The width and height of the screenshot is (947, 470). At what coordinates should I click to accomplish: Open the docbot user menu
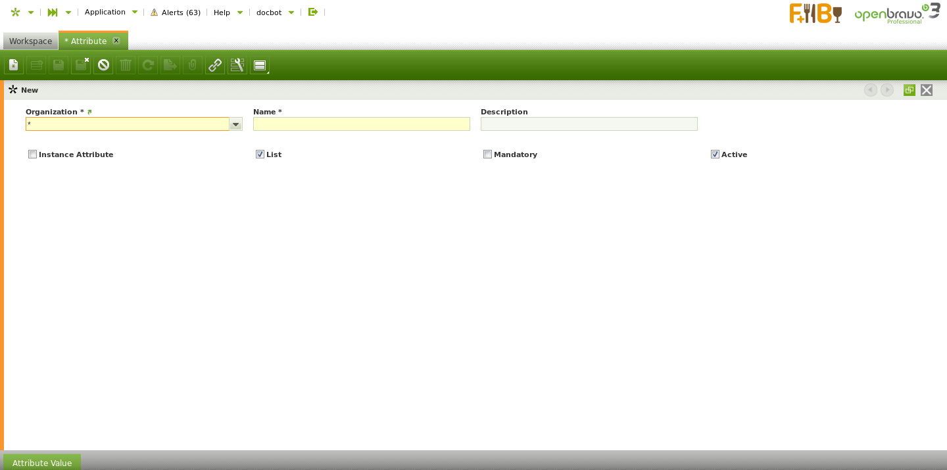274,12
